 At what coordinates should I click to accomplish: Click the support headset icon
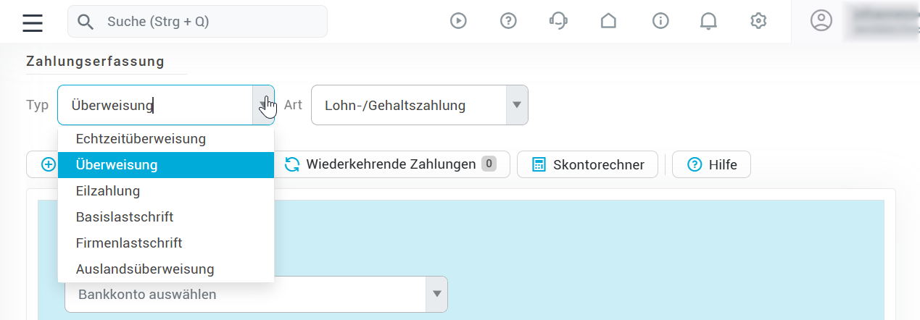[x=558, y=21]
